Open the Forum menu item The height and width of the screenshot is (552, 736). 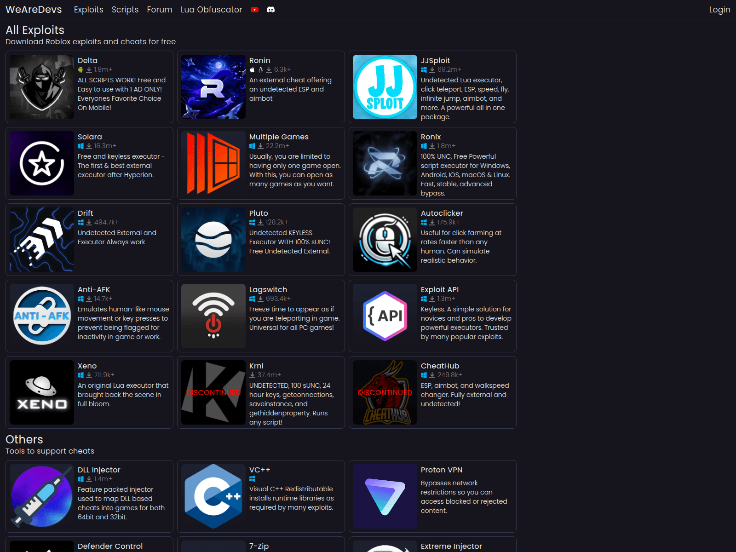pyautogui.click(x=160, y=10)
